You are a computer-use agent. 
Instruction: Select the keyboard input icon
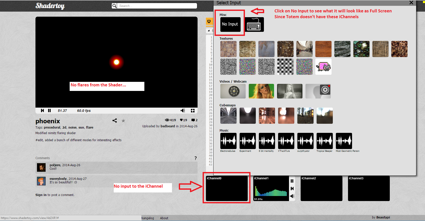click(254, 25)
